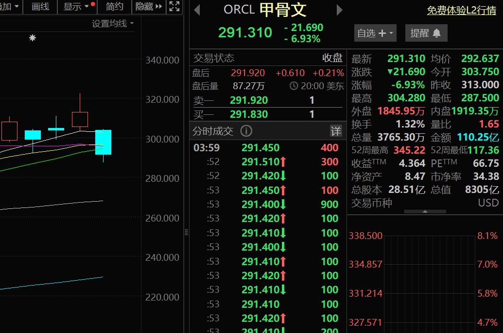The height and width of the screenshot is (333, 503).
Task: Open the 自选 + dropdown
Action: (375, 33)
